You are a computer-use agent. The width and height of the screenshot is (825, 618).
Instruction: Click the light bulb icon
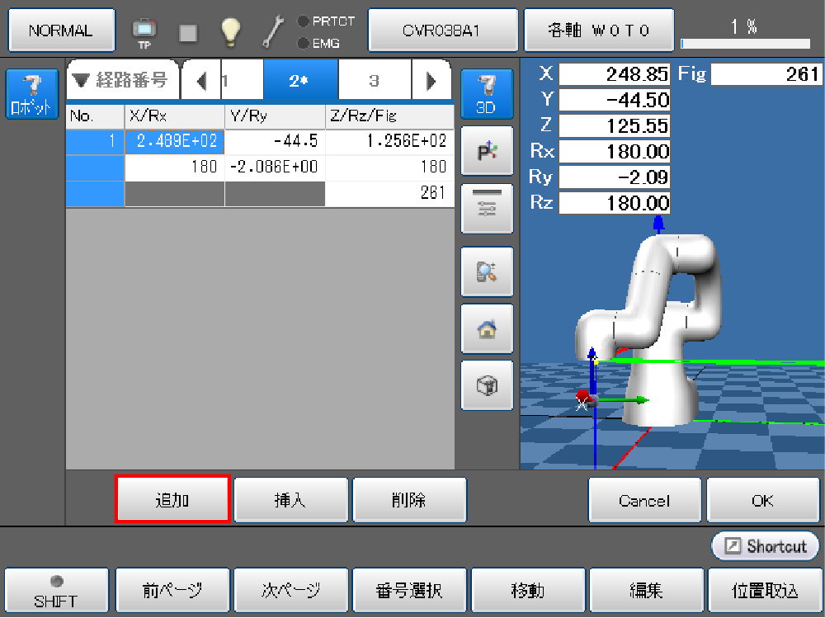point(230,31)
